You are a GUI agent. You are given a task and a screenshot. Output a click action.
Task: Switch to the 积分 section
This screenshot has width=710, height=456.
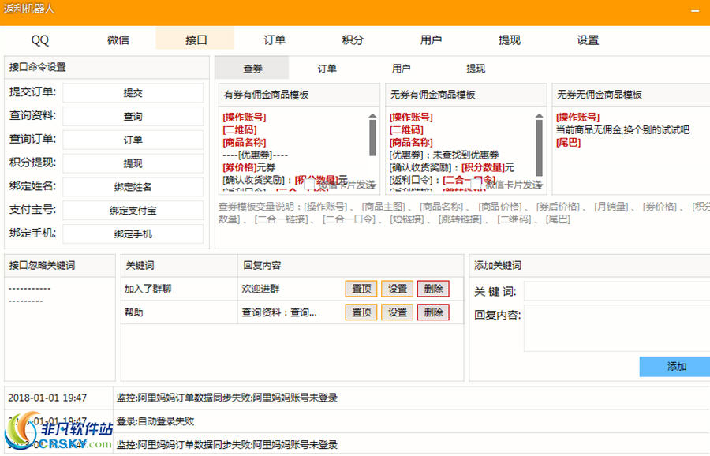coord(352,39)
